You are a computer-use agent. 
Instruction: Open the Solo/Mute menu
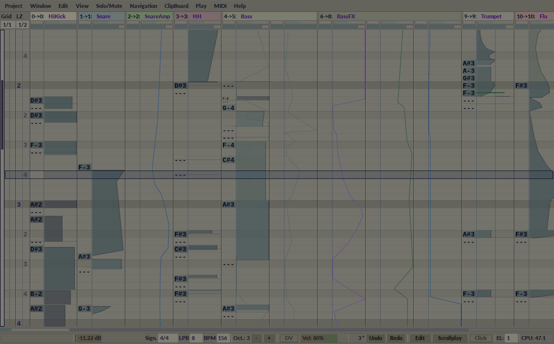click(109, 6)
